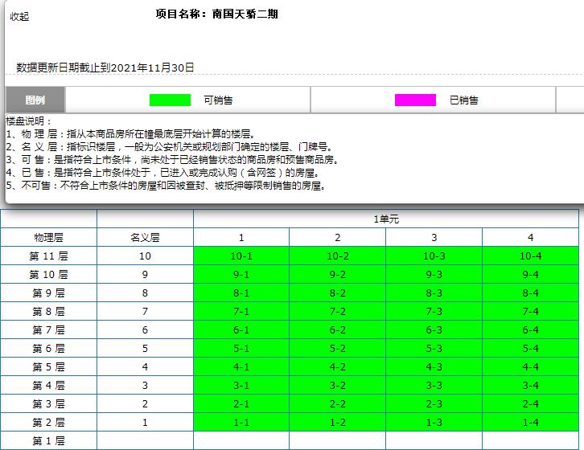The height and width of the screenshot is (450, 584).
Task: Click the green 可销售 legend swatch
Action: (170, 100)
